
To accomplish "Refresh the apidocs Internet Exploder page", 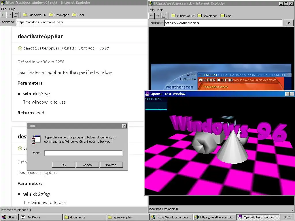I will 16,15.
